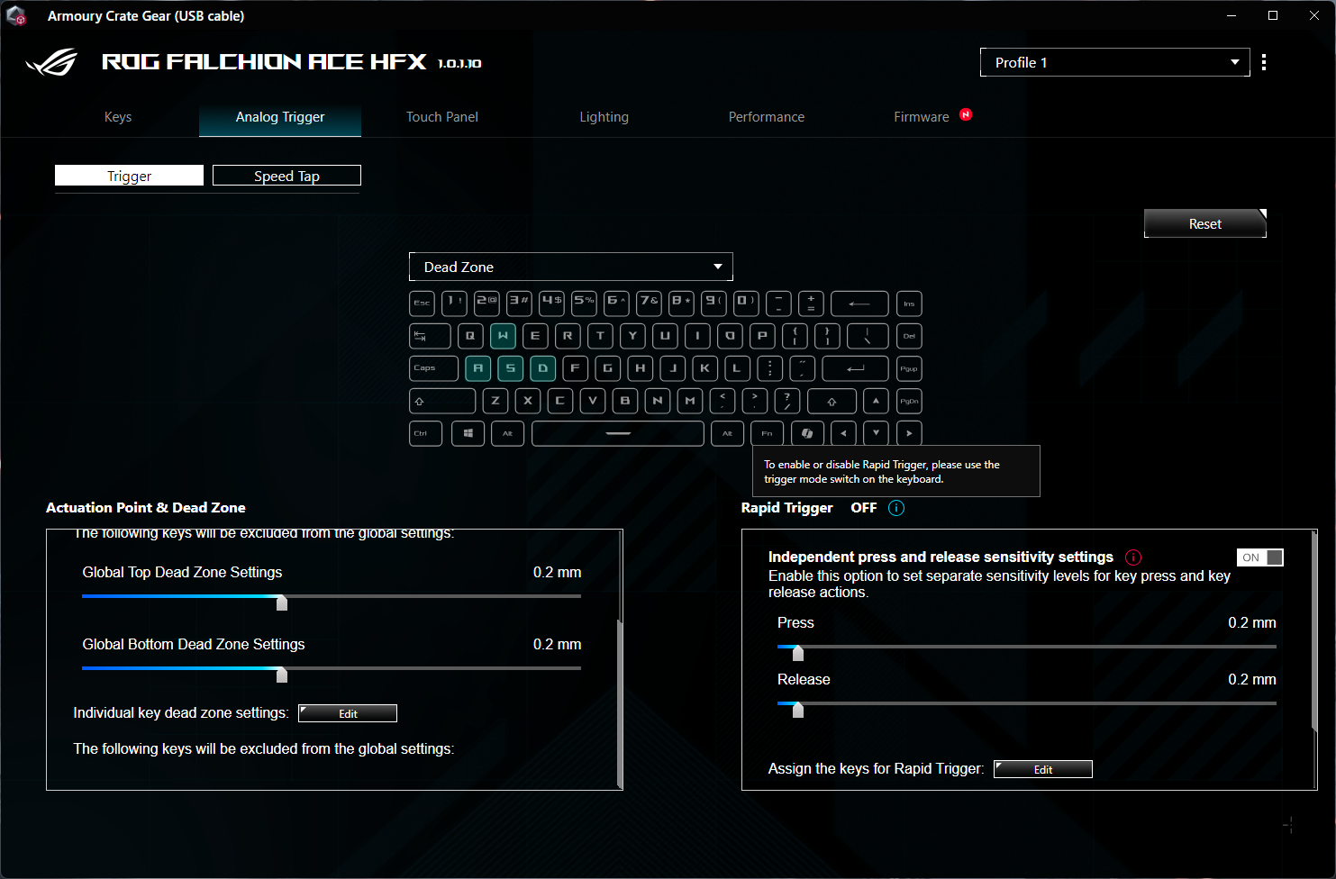Click the F key on keyboard diagram
This screenshot has width=1336, height=879.
(575, 368)
